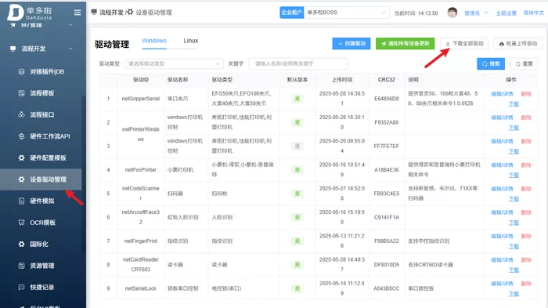Collapse the 流程开发 sidebar section
The width and height of the screenshot is (548, 308).
click(70, 49)
